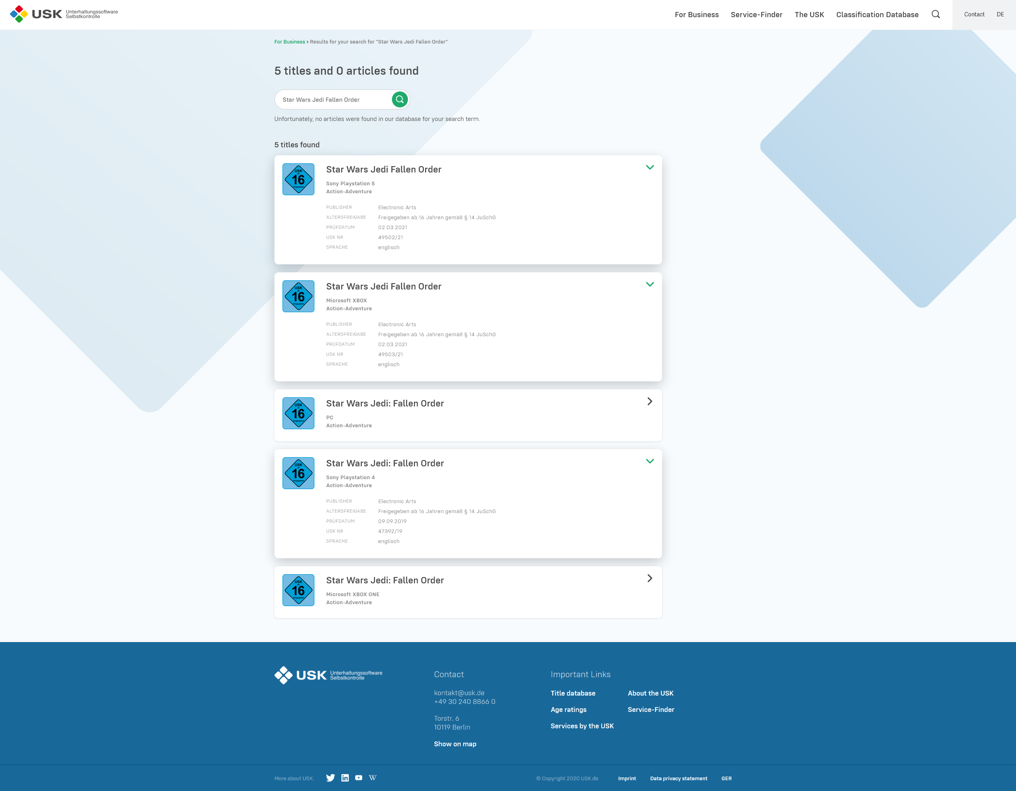Collapse the Sony Playstation 4 result card
This screenshot has width=1016, height=791.
650,461
